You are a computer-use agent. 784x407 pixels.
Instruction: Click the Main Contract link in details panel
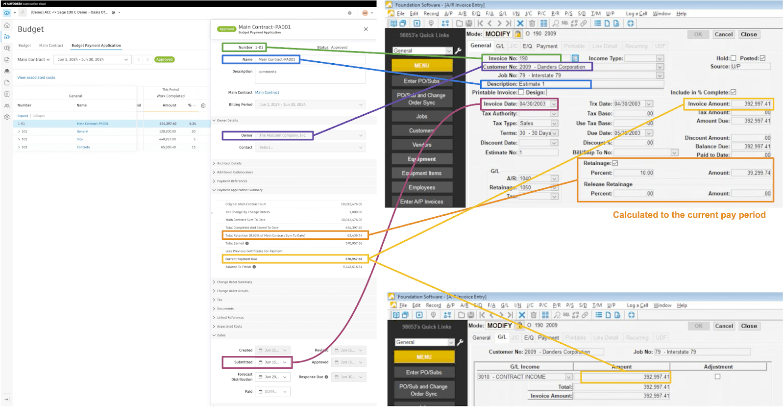tap(267, 92)
